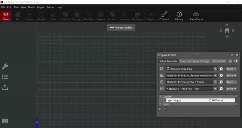The height and width of the screenshot is (128, 242).
Task: Open the Connect printer tool
Action: (x=164, y=16)
